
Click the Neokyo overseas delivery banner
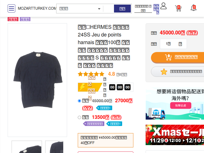pyautogui.click(x=175, y=104)
